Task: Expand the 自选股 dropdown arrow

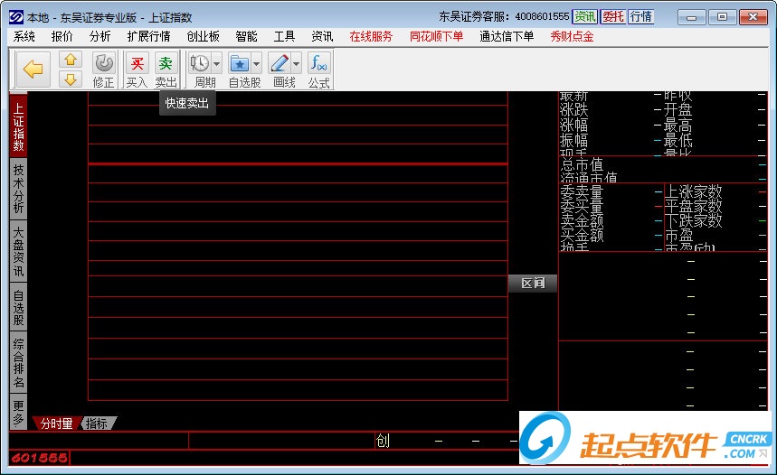Action: coord(256,63)
